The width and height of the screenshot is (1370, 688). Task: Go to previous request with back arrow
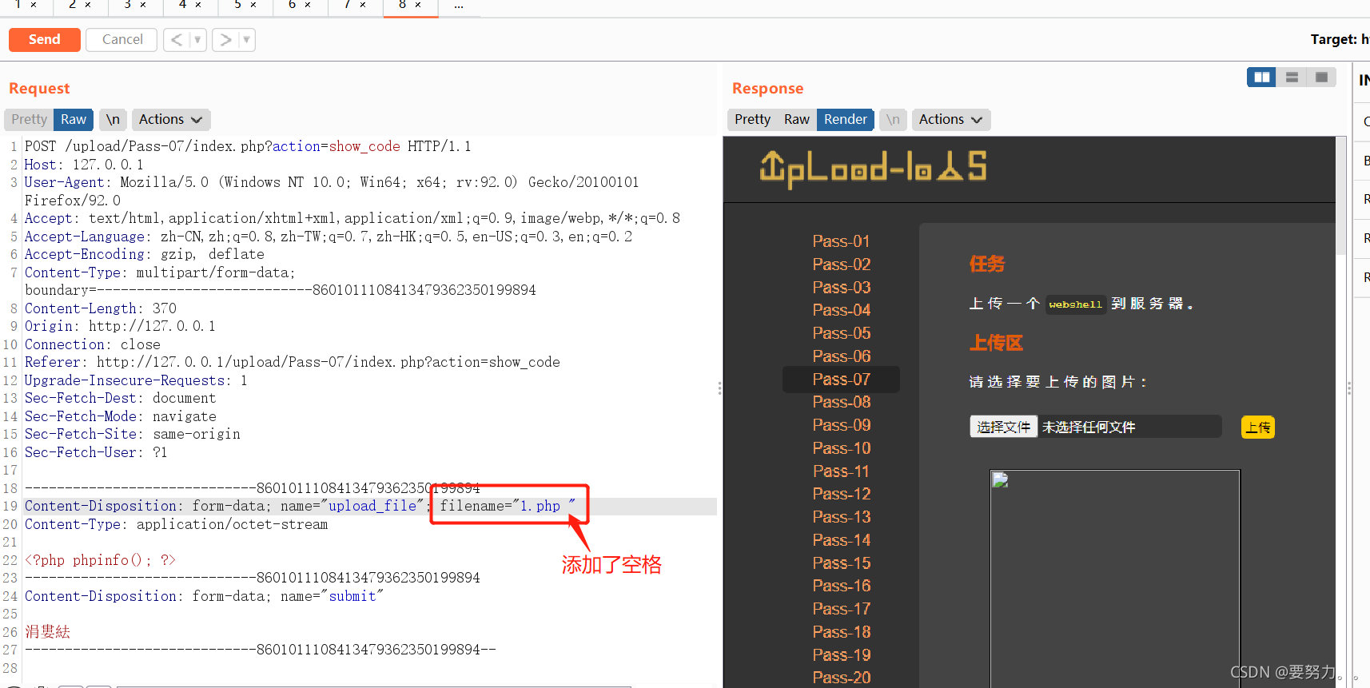[177, 39]
